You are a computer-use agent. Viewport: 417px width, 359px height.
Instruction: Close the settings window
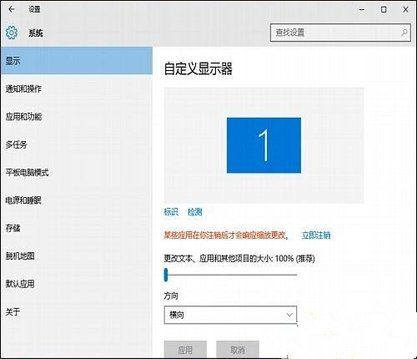pyautogui.click(x=405, y=10)
